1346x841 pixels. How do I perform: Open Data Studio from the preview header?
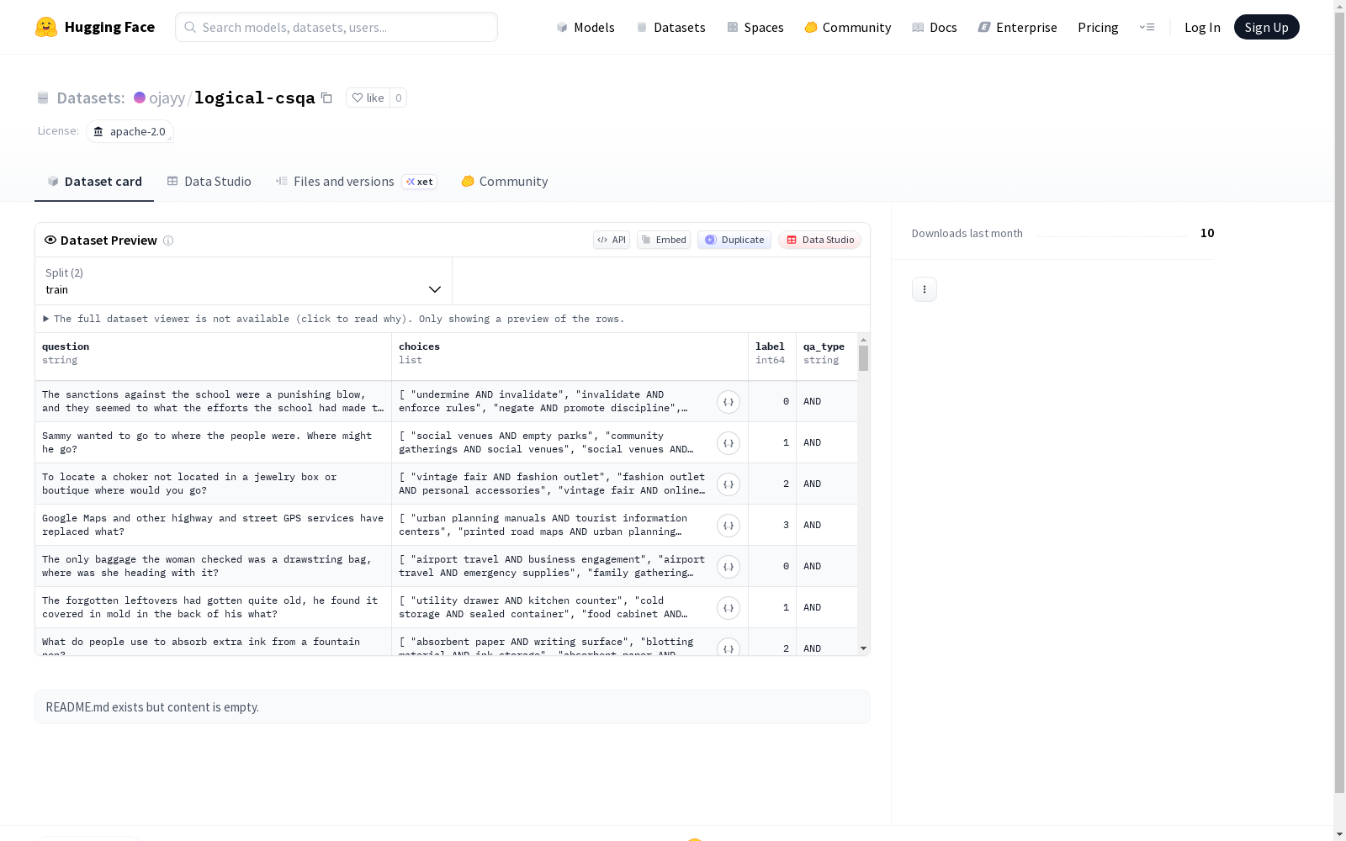[x=819, y=240]
